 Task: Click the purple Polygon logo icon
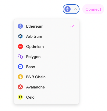[20, 57]
